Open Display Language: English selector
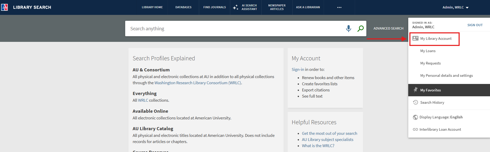 (x=441, y=117)
